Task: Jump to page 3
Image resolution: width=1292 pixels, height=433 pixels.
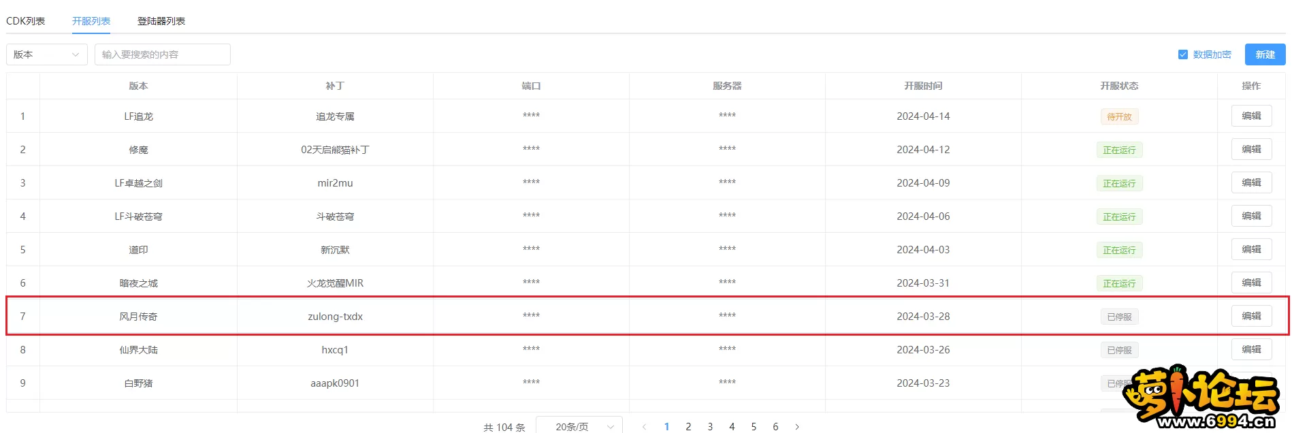Action: 710,427
